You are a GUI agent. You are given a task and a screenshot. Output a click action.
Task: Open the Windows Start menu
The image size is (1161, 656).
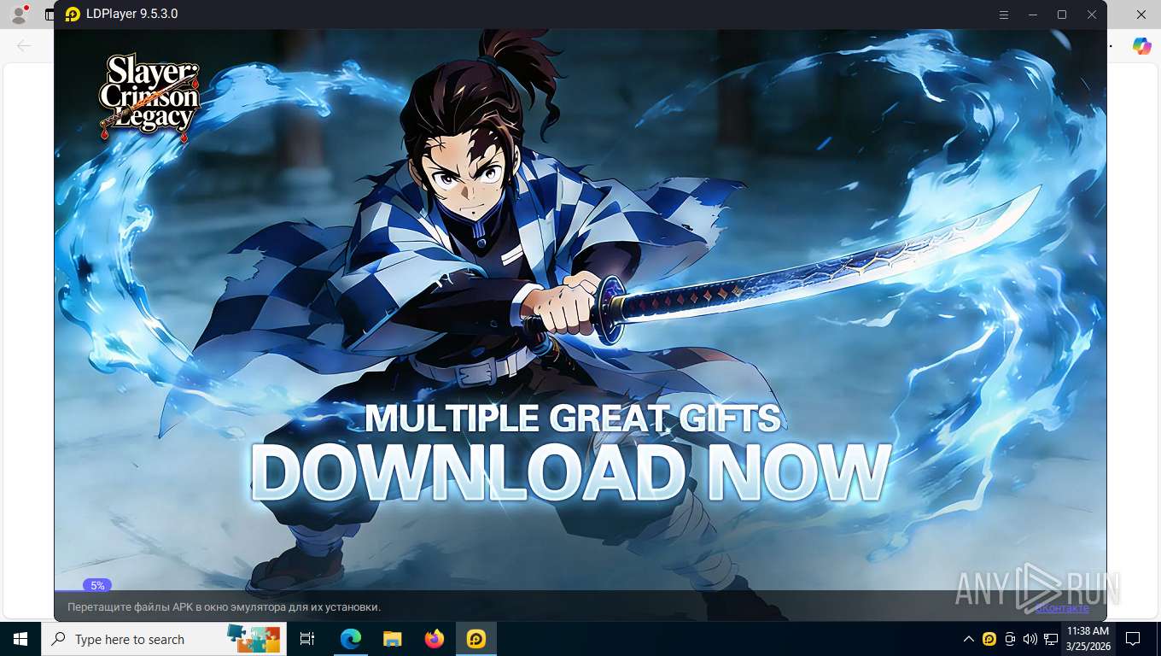point(20,639)
